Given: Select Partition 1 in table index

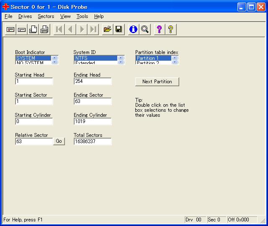Looking at the screenshot, I should 154,58.
